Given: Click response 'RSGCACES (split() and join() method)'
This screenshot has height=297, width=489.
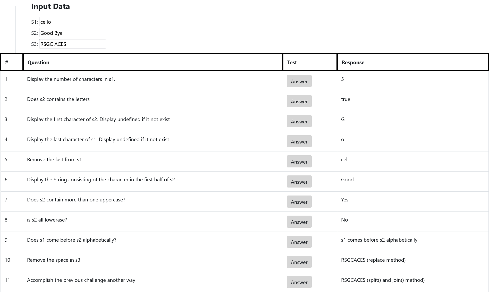Looking at the screenshot, I should [x=383, y=280].
